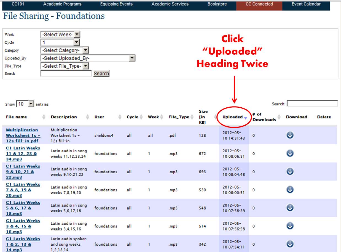
Task: Go to the Bookstore menu item
Action: (x=217, y=4)
